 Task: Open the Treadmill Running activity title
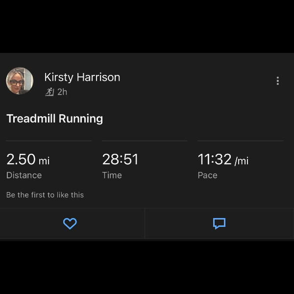[54, 119]
